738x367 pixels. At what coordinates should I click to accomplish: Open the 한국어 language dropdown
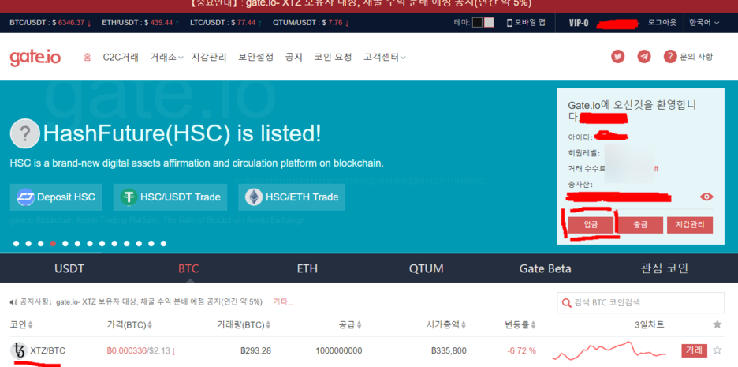704,23
